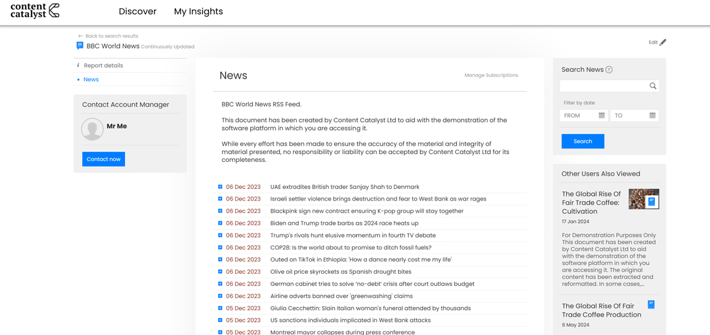
Task: Select the News section in sidebar
Action: 91,80
